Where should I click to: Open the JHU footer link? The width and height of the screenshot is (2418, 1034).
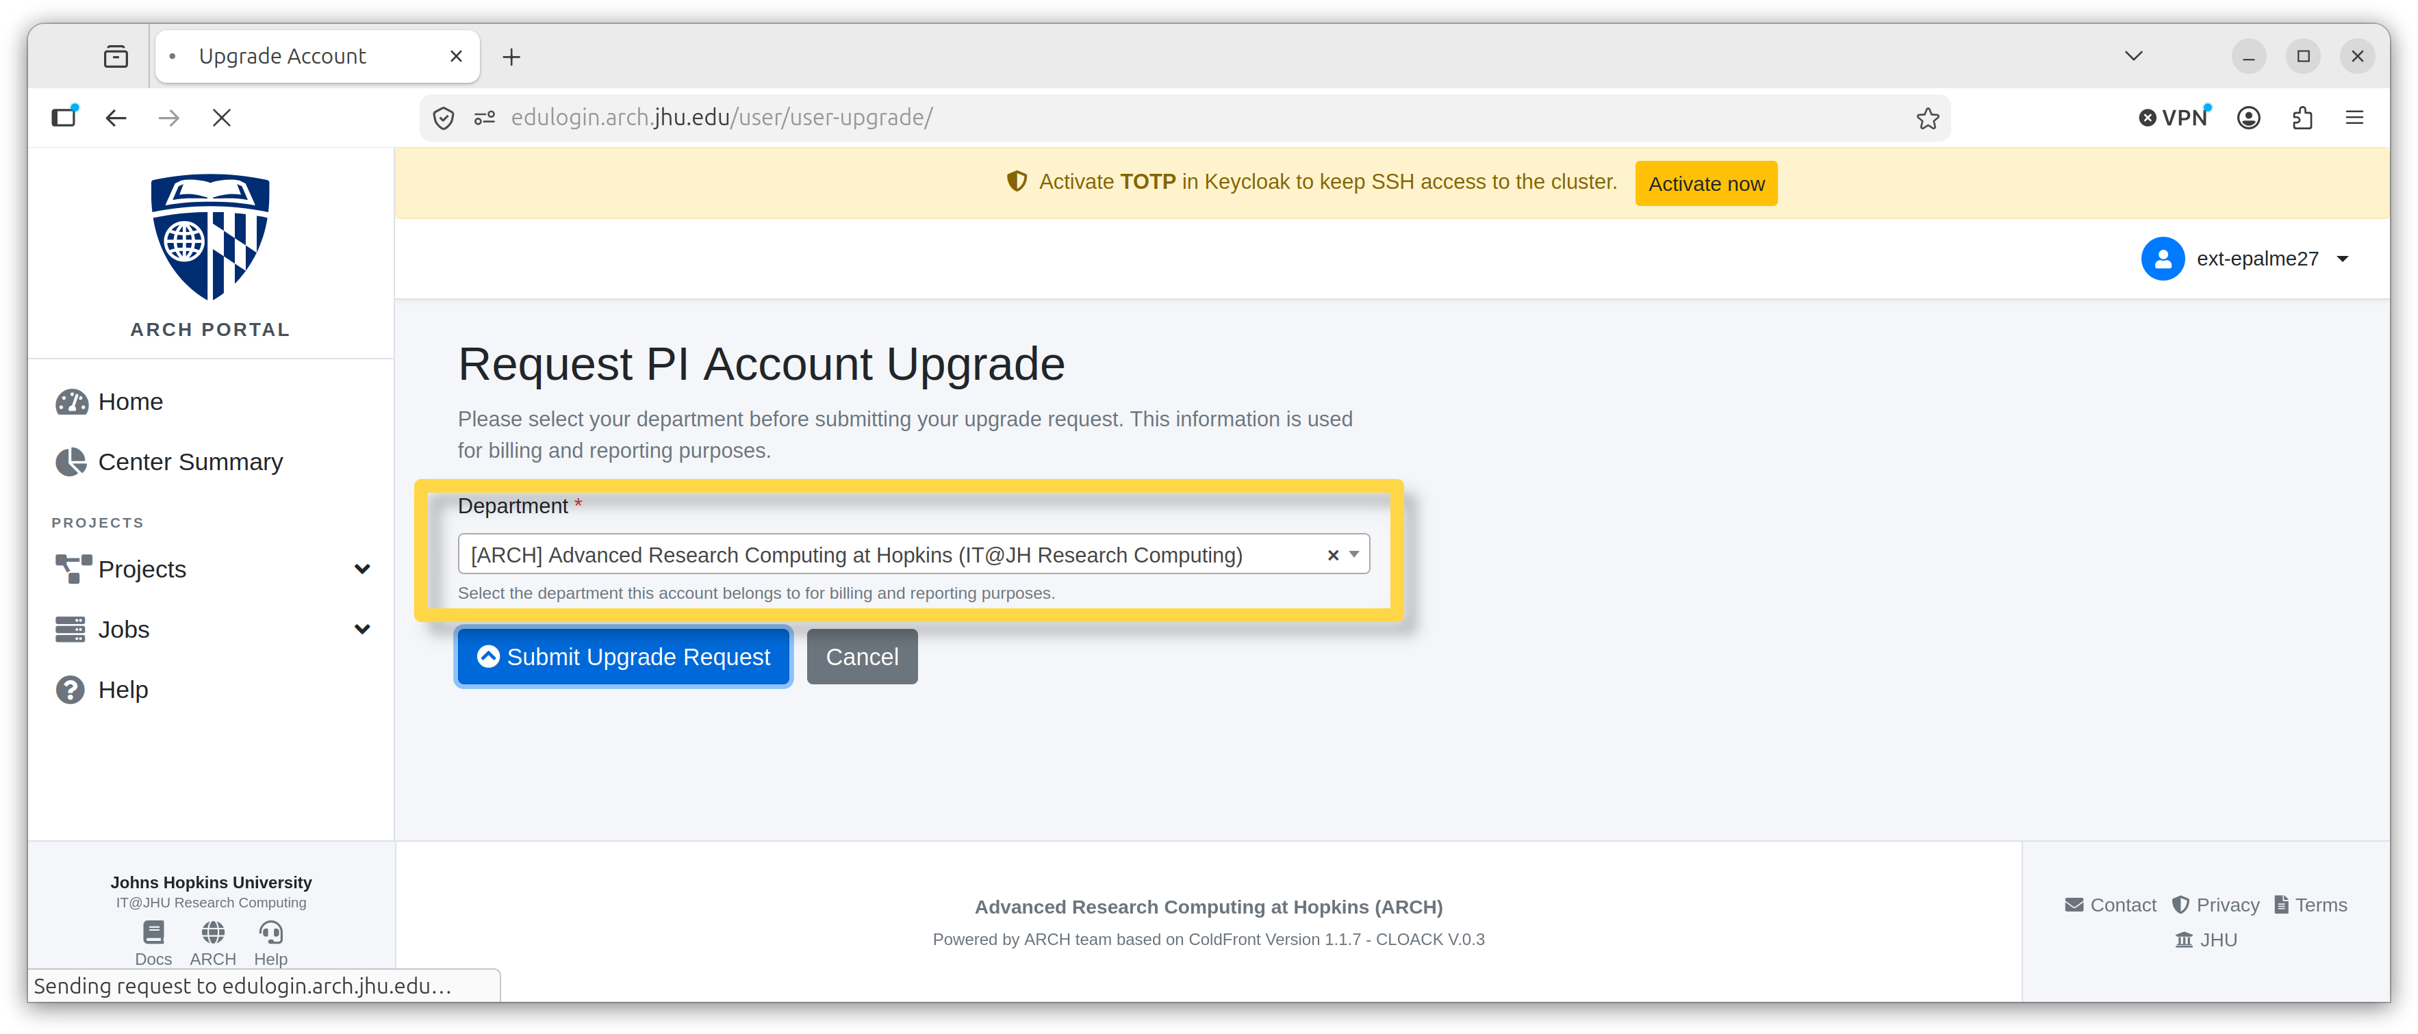(x=2206, y=940)
